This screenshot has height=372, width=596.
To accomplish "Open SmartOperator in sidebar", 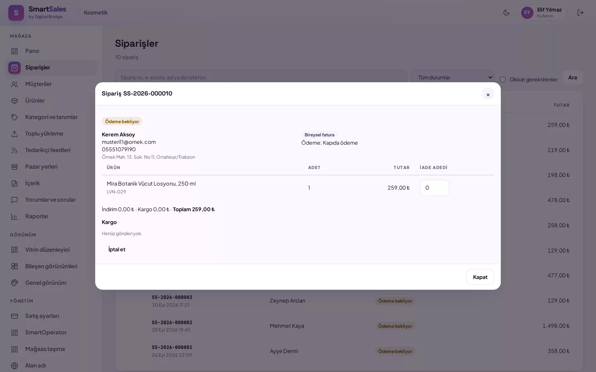I will click(x=52, y=332).
